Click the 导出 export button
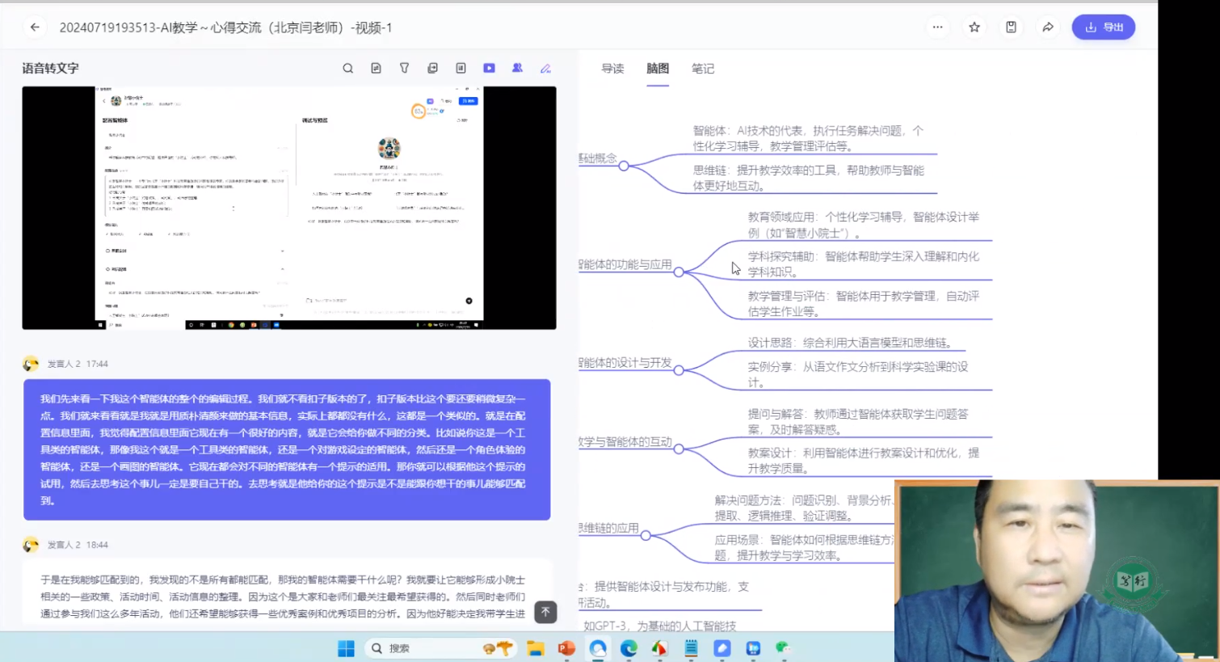The image size is (1220, 662). pos(1103,27)
